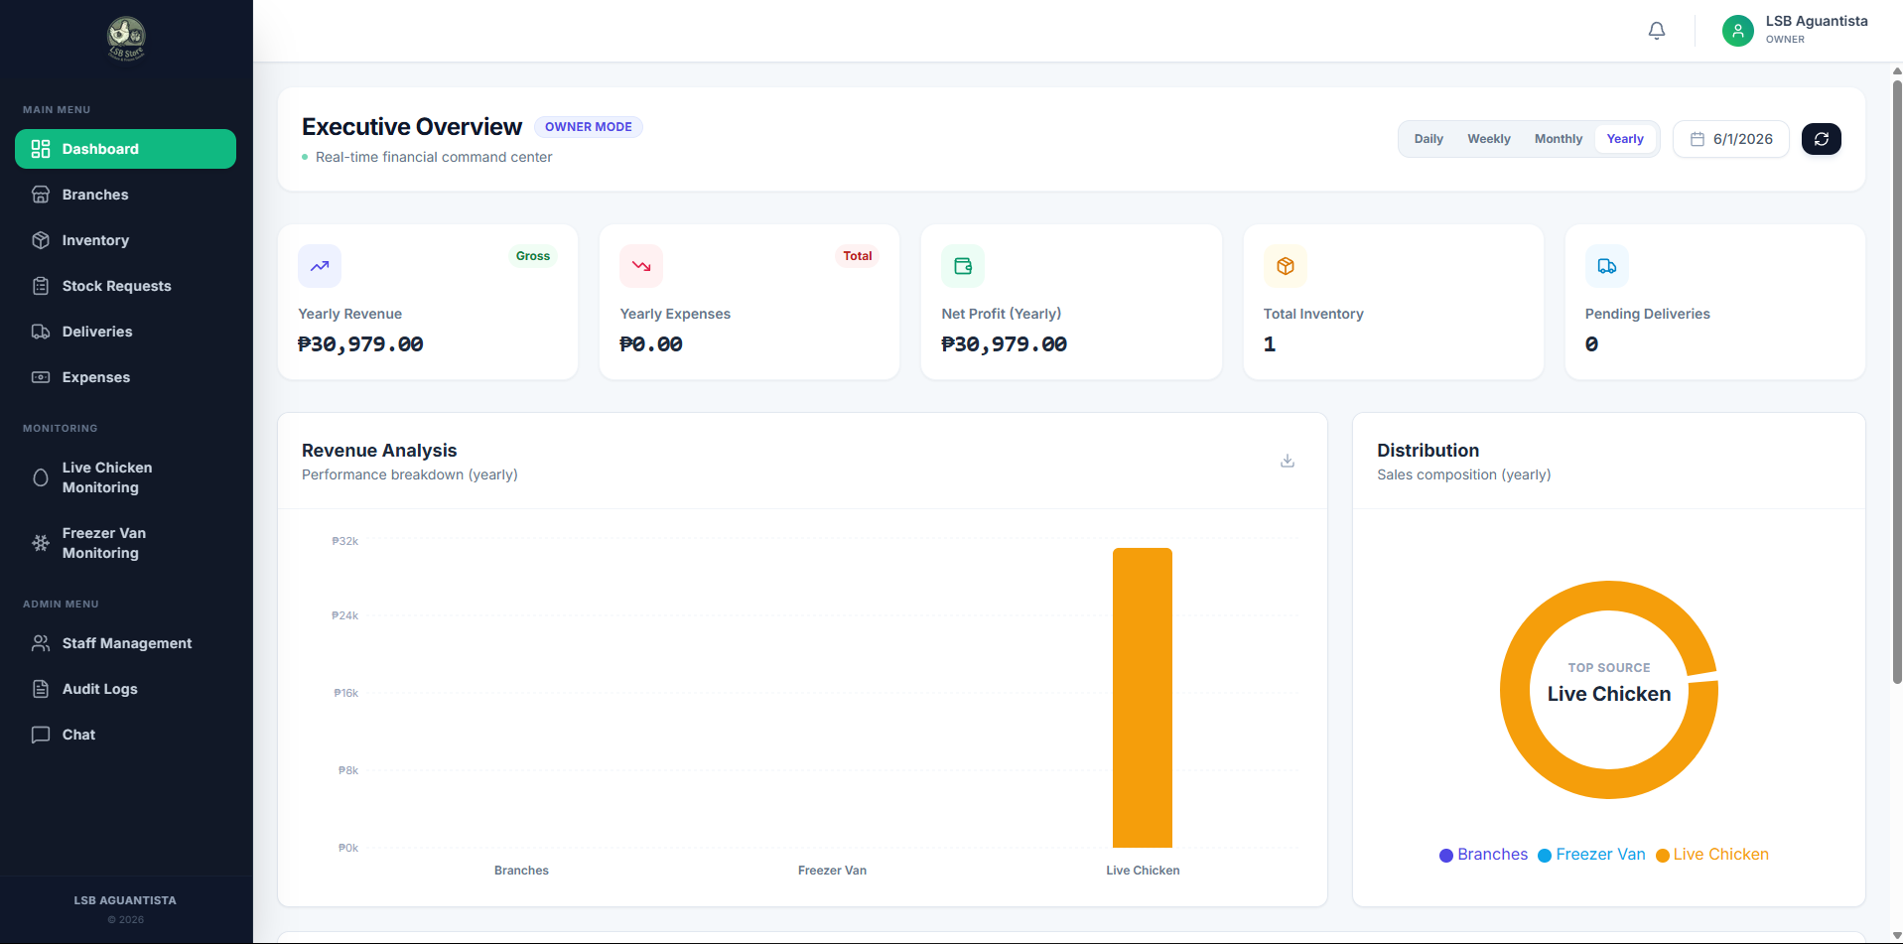Toggle Branches legend in Distribution chart

coord(1483,855)
